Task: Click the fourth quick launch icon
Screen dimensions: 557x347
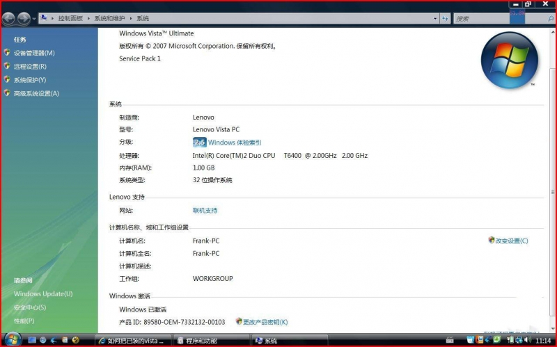Action: coord(65,340)
